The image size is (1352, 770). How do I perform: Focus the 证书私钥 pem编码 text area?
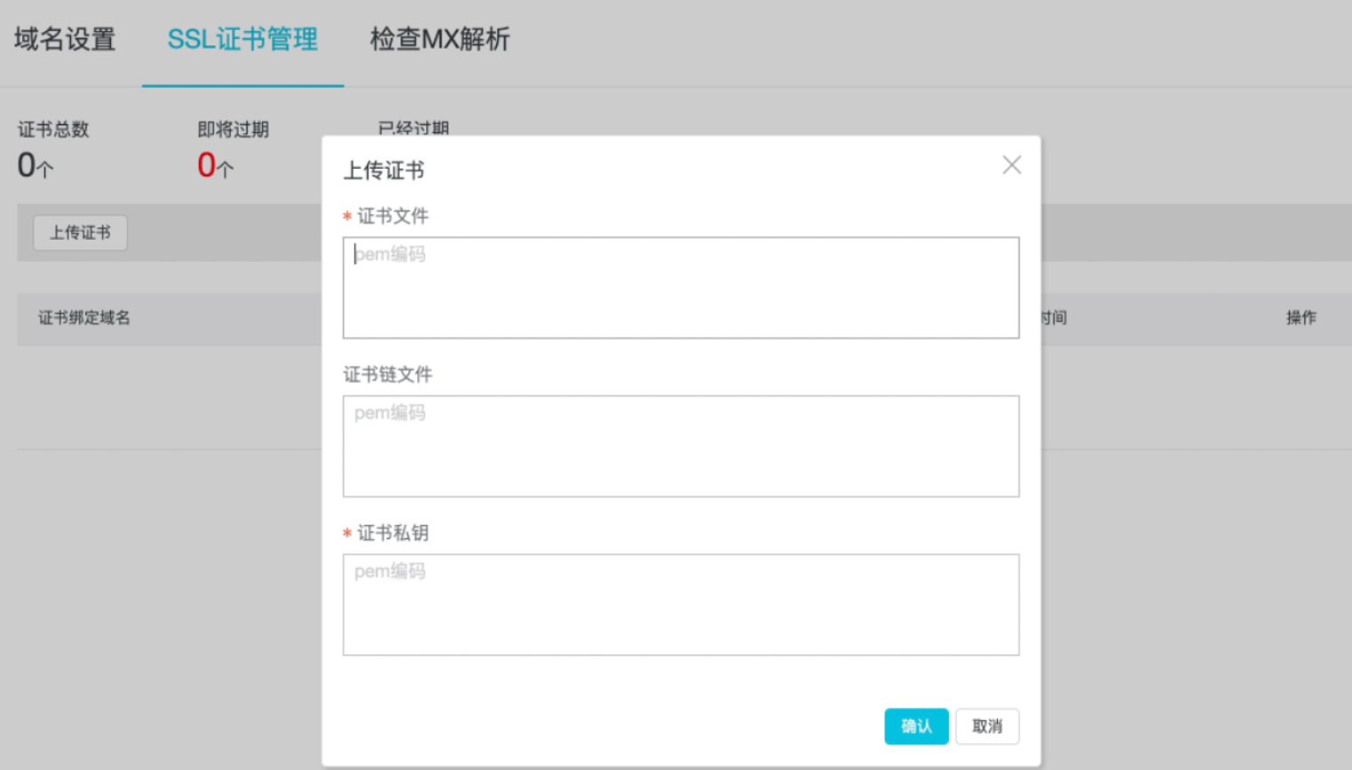[x=680, y=605]
